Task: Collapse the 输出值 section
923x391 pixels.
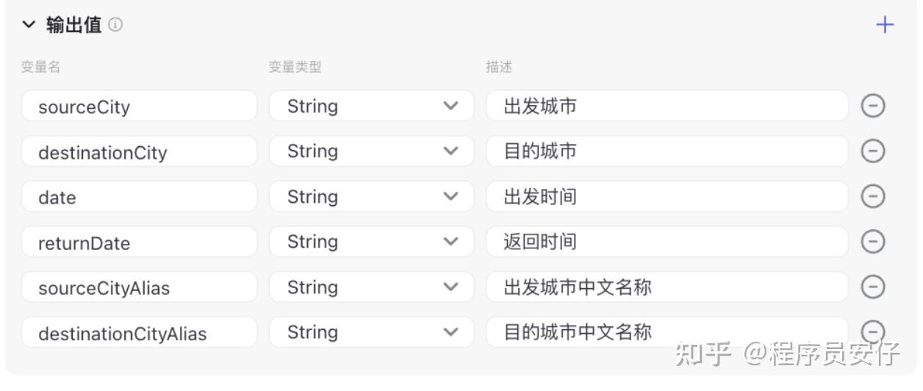Action: pyautogui.click(x=29, y=25)
